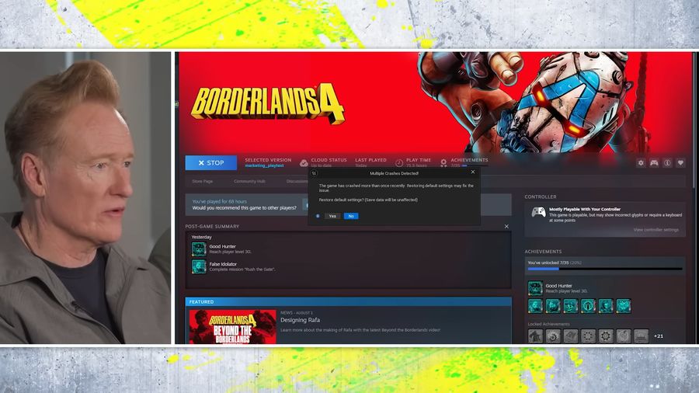Click the Good Hunter icon in the Achievements panel
This screenshot has height=393, width=699.
tap(535, 288)
